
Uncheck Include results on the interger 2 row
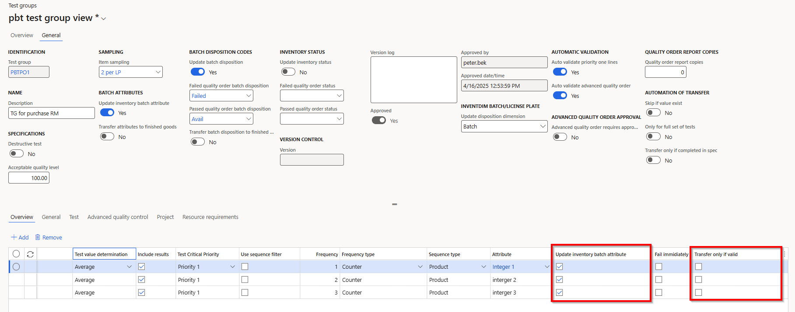tap(141, 280)
